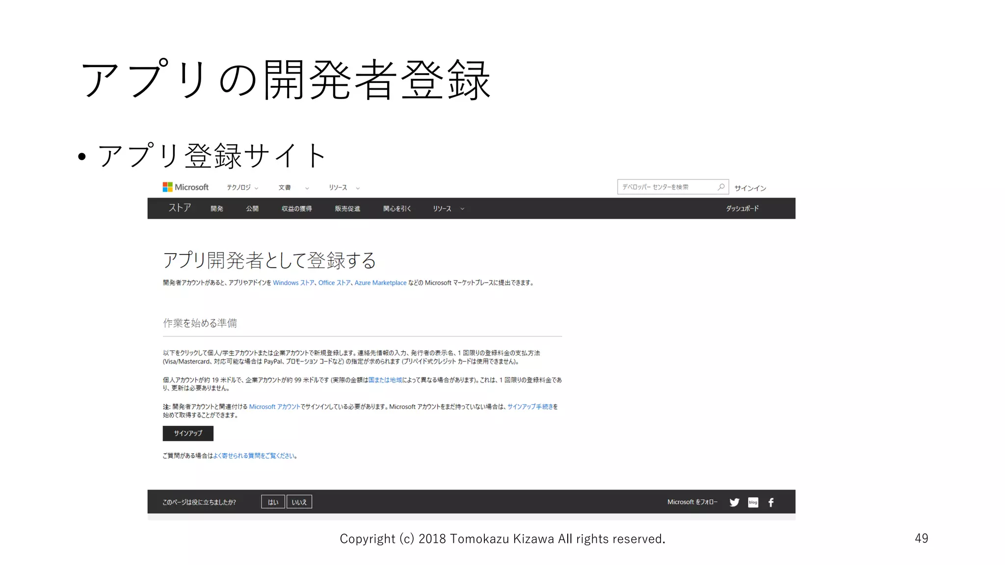Image resolution: width=1005 pixels, height=565 pixels.
Task: Click the Microsoft をフォロー text
Action: (692, 502)
